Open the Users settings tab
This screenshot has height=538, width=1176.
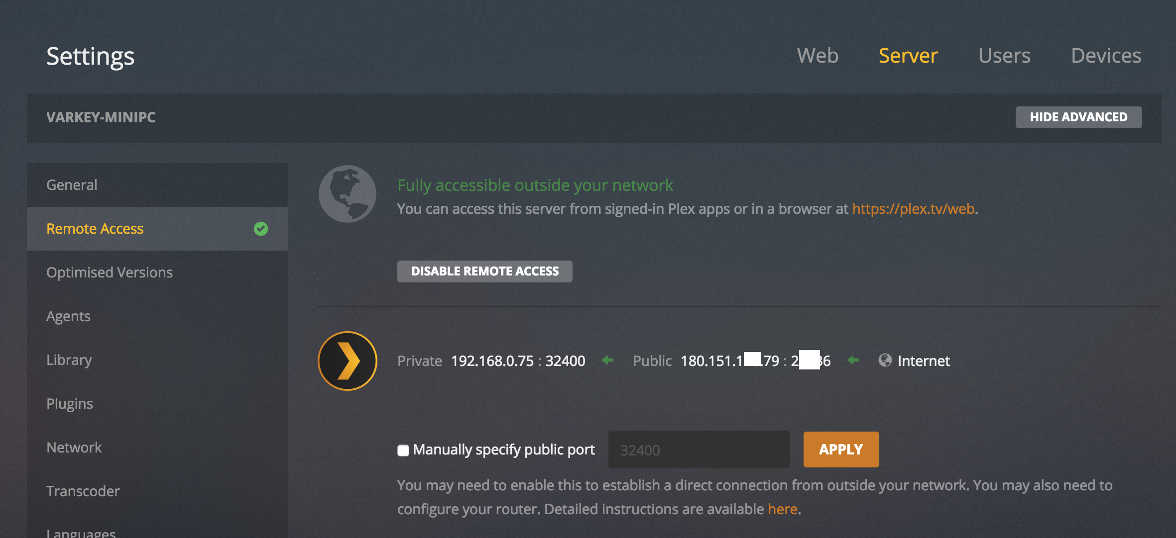(1004, 56)
